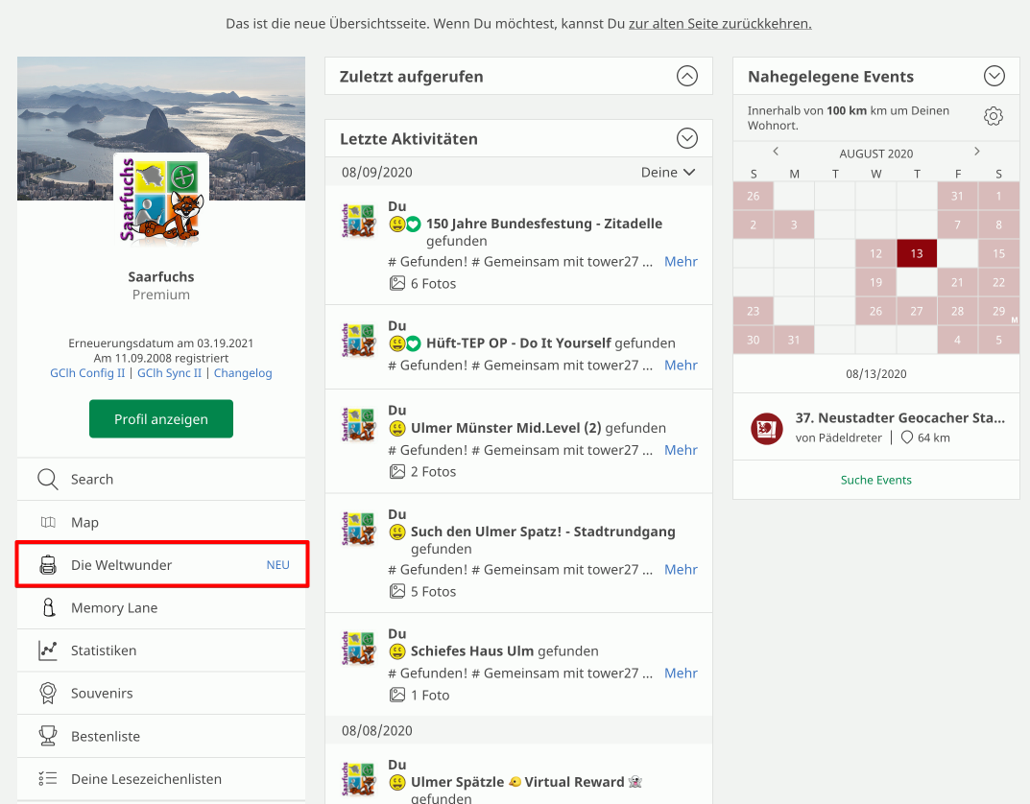Click smiley icon beside Ulmer Münster Mid.Level

click(x=396, y=429)
